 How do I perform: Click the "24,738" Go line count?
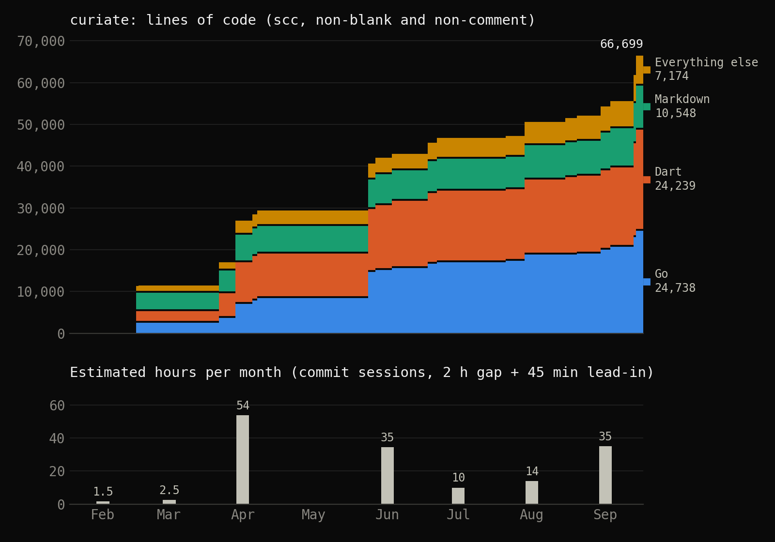click(675, 288)
